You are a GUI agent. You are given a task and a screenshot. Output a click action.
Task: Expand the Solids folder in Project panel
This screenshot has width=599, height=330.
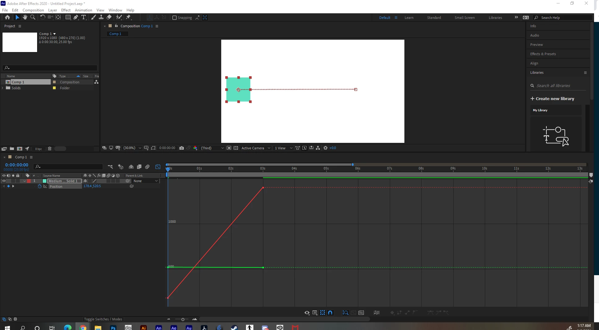point(3,88)
